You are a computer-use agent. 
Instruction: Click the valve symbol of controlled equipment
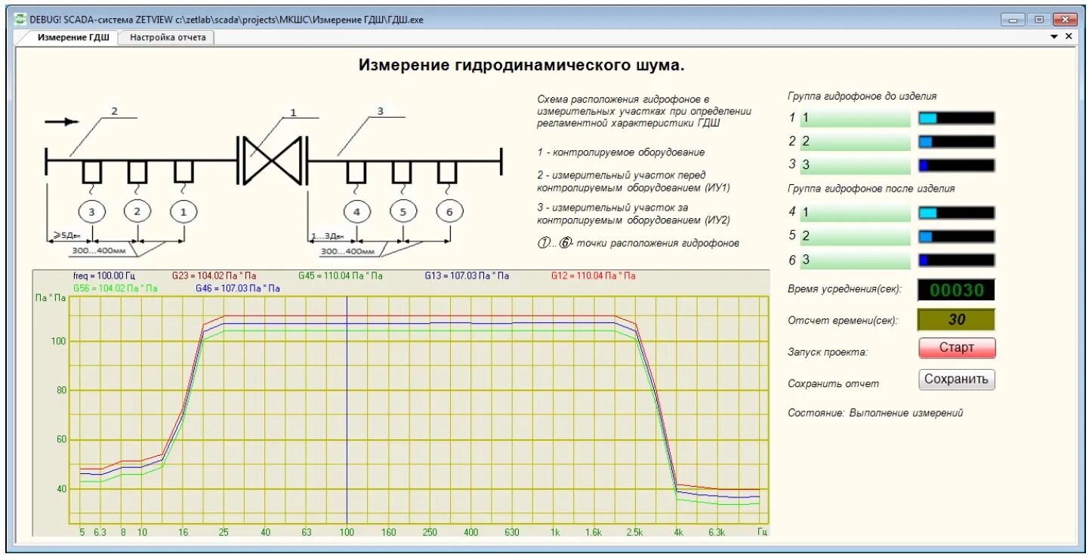click(x=272, y=159)
